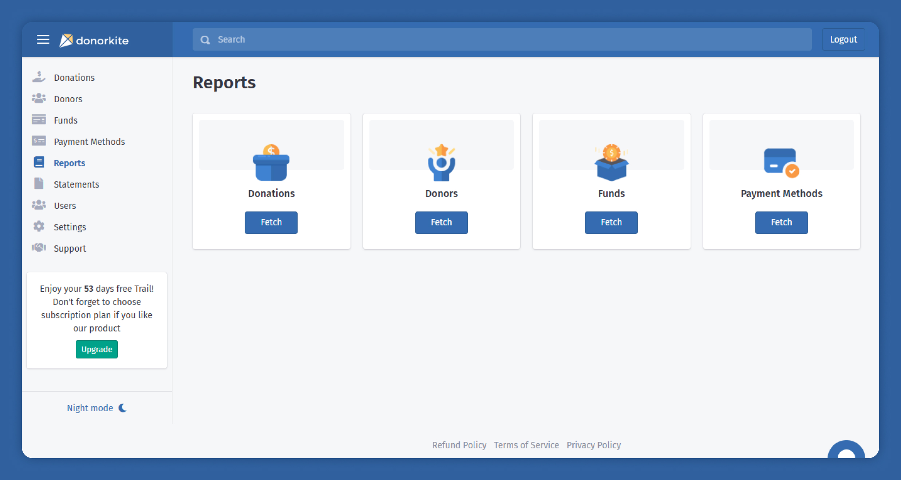The width and height of the screenshot is (901, 480).
Task: Open Funds in sidebar menu
Action: 66,120
